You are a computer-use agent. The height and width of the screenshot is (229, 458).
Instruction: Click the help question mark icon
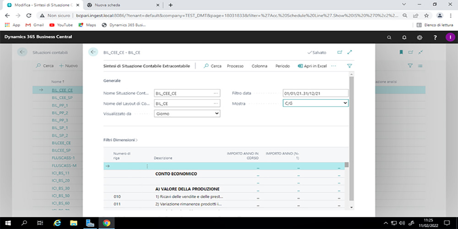(435, 37)
